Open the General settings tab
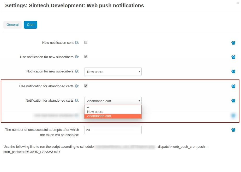The image size is (241, 172). pyautogui.click(x=13, y=25)
